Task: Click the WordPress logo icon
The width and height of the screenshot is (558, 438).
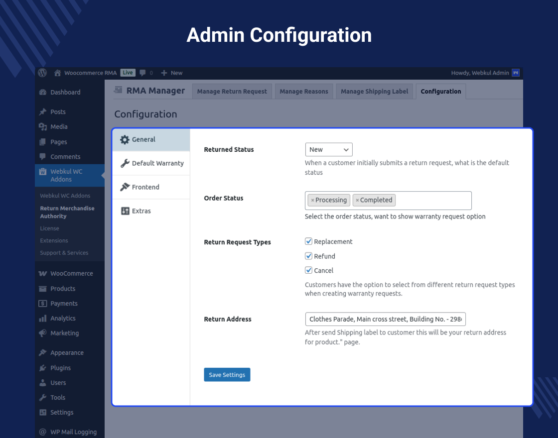Action: click(x=42, y=73)
